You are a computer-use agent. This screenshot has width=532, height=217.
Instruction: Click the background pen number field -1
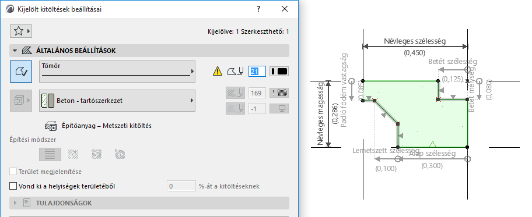pyautogui.click(x=257, y=108)
